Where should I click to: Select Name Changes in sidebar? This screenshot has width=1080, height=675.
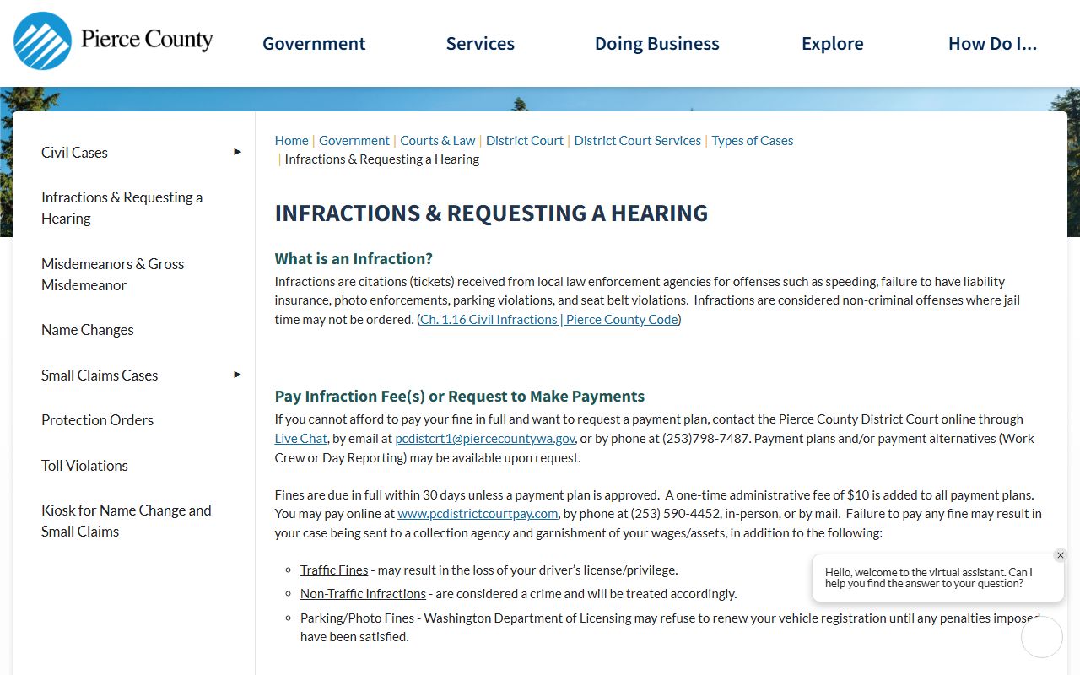88,330
